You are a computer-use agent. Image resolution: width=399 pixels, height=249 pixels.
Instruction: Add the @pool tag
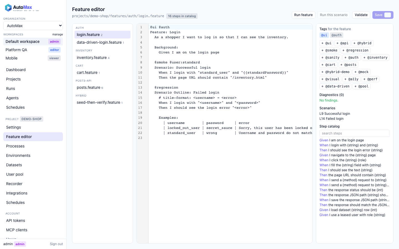(362, 86)
